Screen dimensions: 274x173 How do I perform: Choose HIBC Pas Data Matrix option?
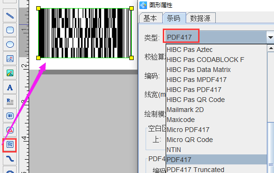point(216,70)
